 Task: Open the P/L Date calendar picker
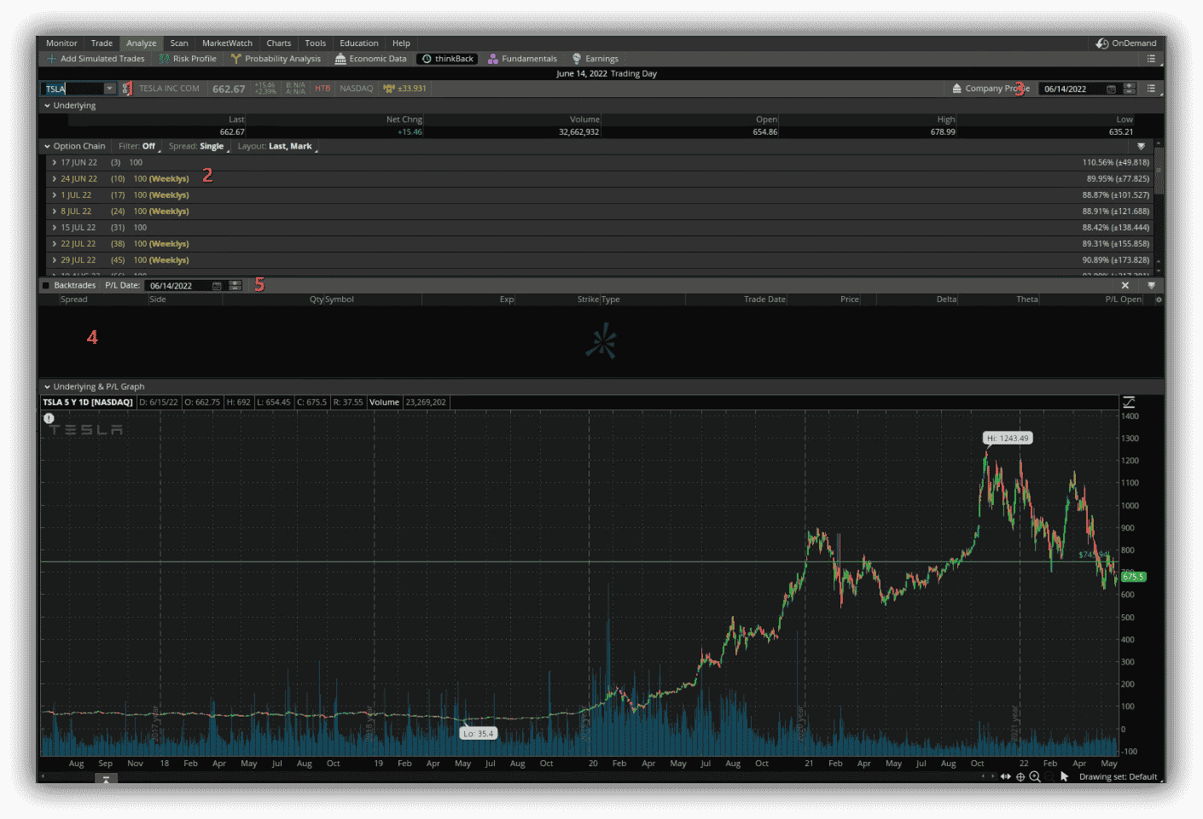pyautogui.click(x=217, y=286)
